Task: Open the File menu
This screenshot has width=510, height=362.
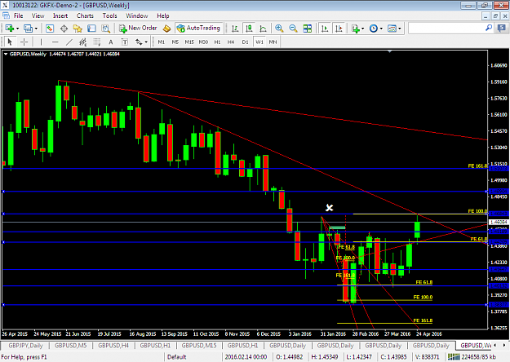Action: [x=18, y=15]
